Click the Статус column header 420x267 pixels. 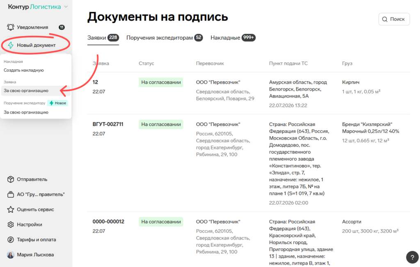point(146,64)
